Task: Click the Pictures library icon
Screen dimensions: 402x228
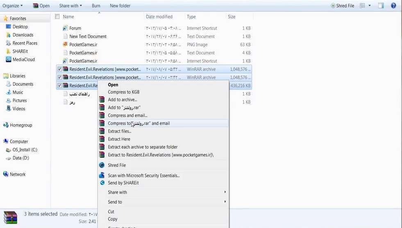Action: [9, 100]
